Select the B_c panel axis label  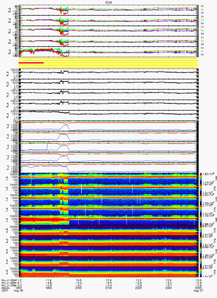point(9,31)
